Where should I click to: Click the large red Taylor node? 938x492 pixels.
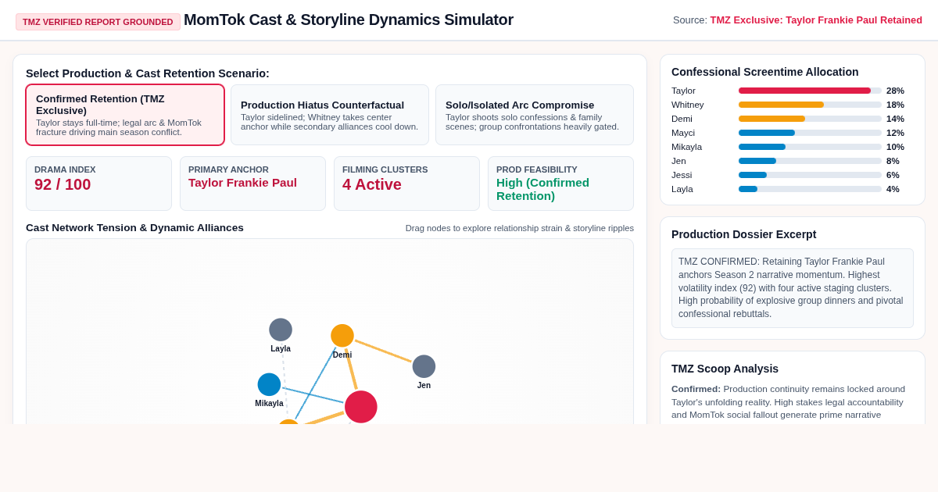pos(361,407)
